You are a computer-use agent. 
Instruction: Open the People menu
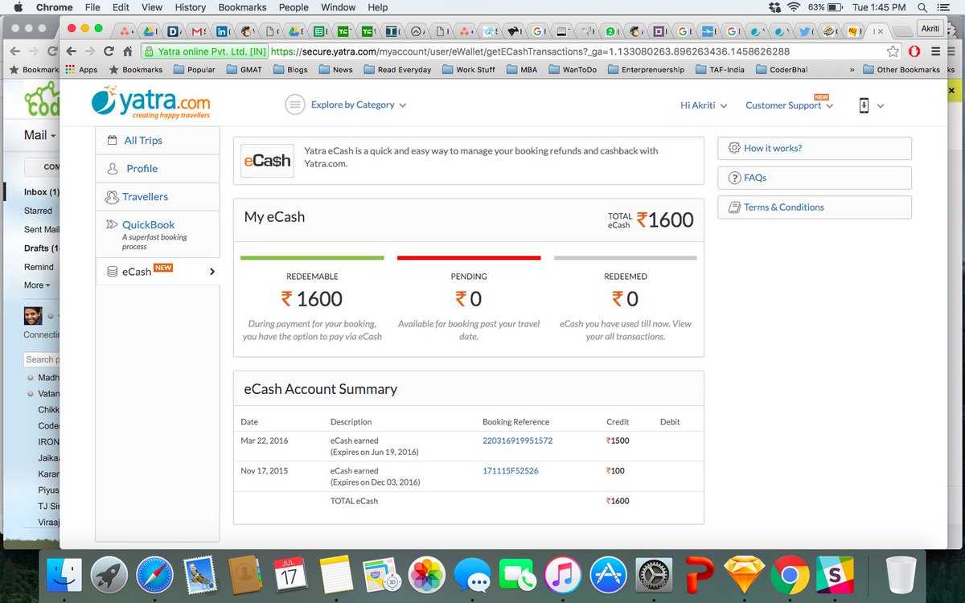click(x=294, y=7)
